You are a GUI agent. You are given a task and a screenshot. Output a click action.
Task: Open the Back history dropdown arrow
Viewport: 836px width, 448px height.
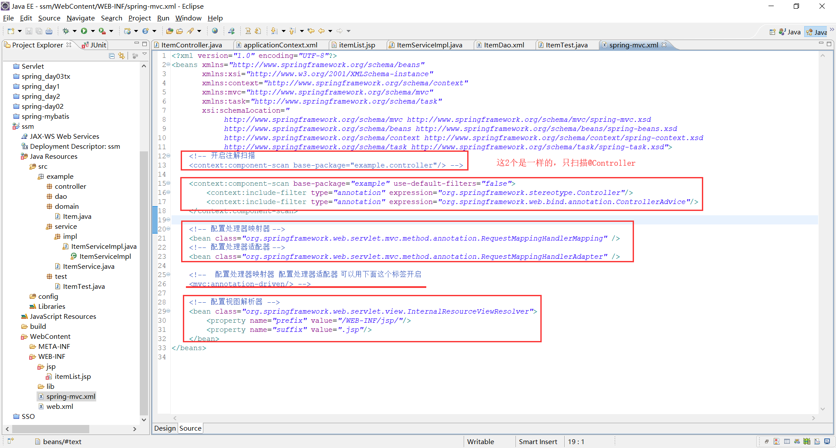[330, 31]
